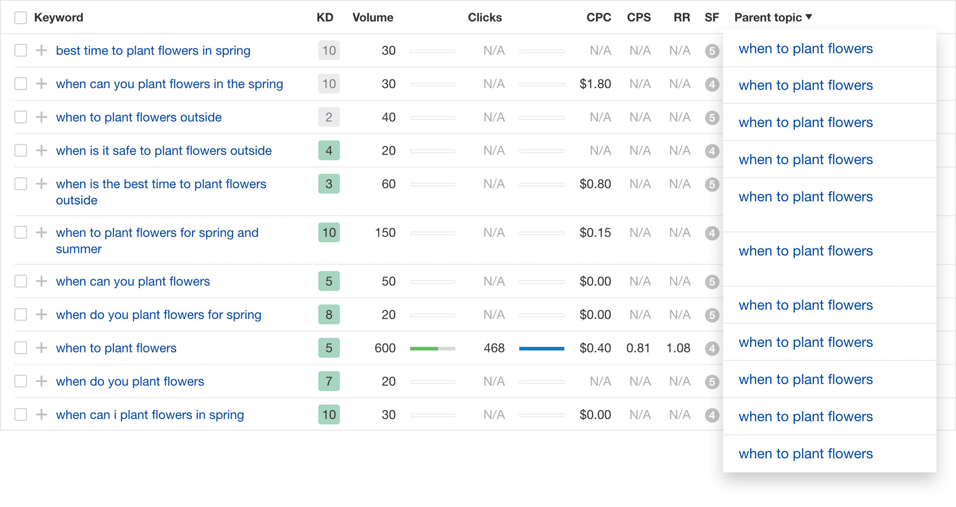Check the box for "when to plant flowers"

point(21,348)
